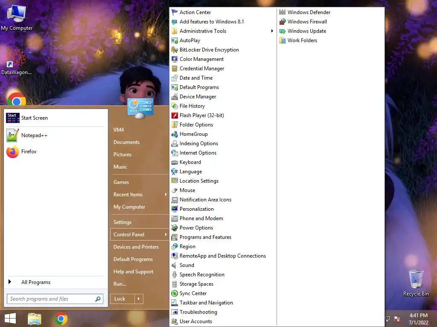Click the Sync Center green icon
Viewport: 437px width, 327px height.
pos(175,293)
